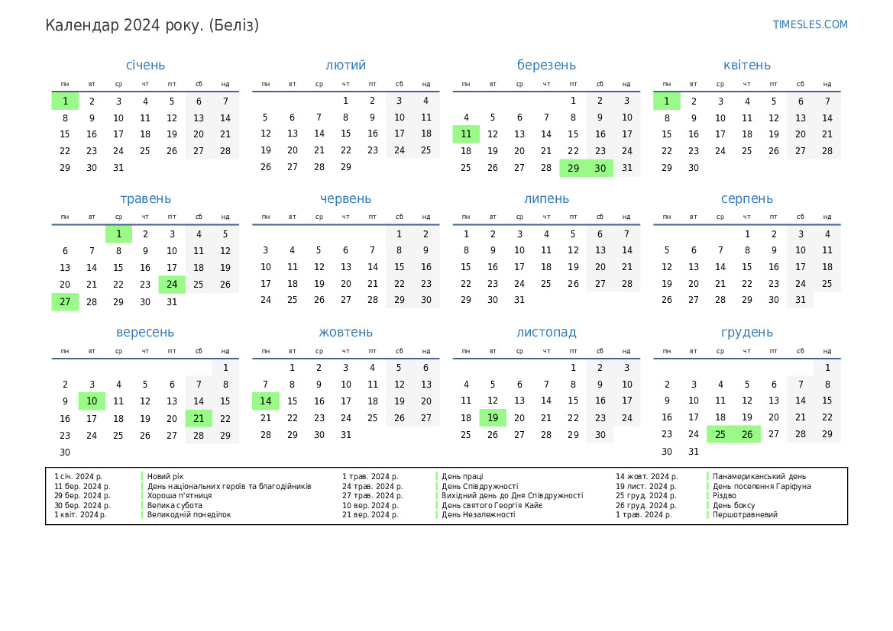
Task: Click June 15 in червень
Action: [x=400, y=267]
